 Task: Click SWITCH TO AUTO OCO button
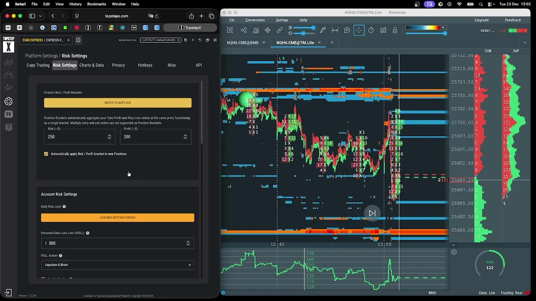[x=118, y=103]
